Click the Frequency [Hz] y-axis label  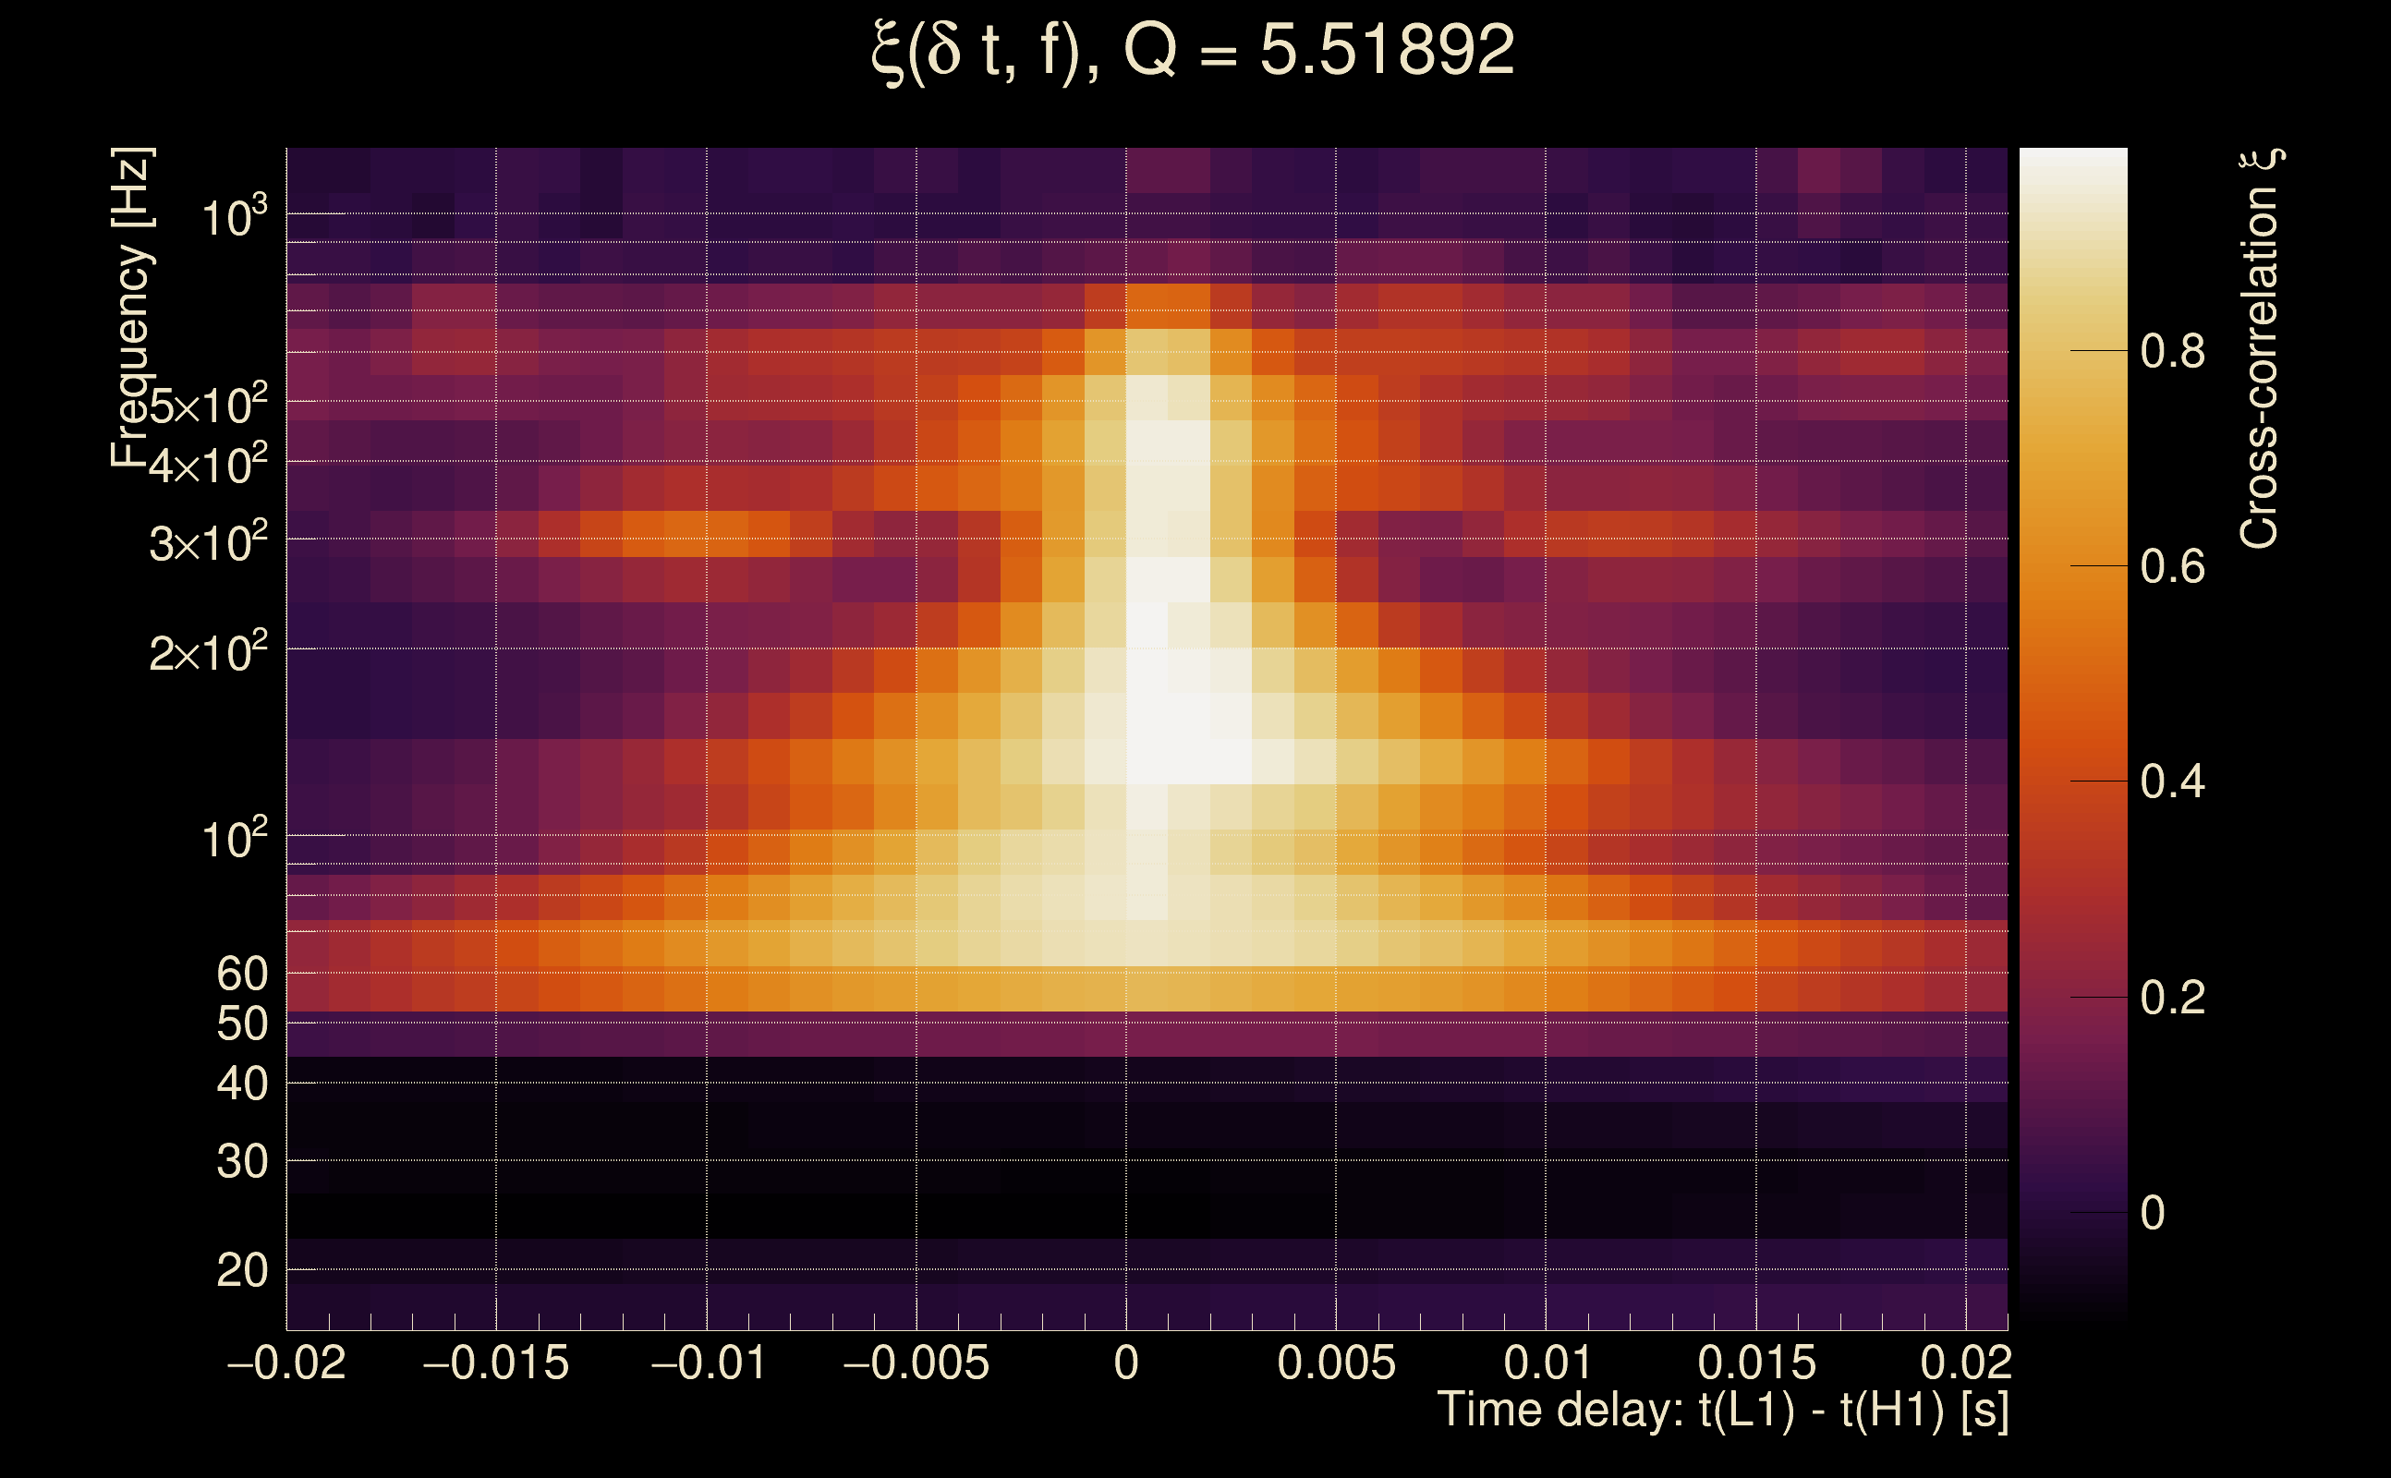tap(132, 308)
